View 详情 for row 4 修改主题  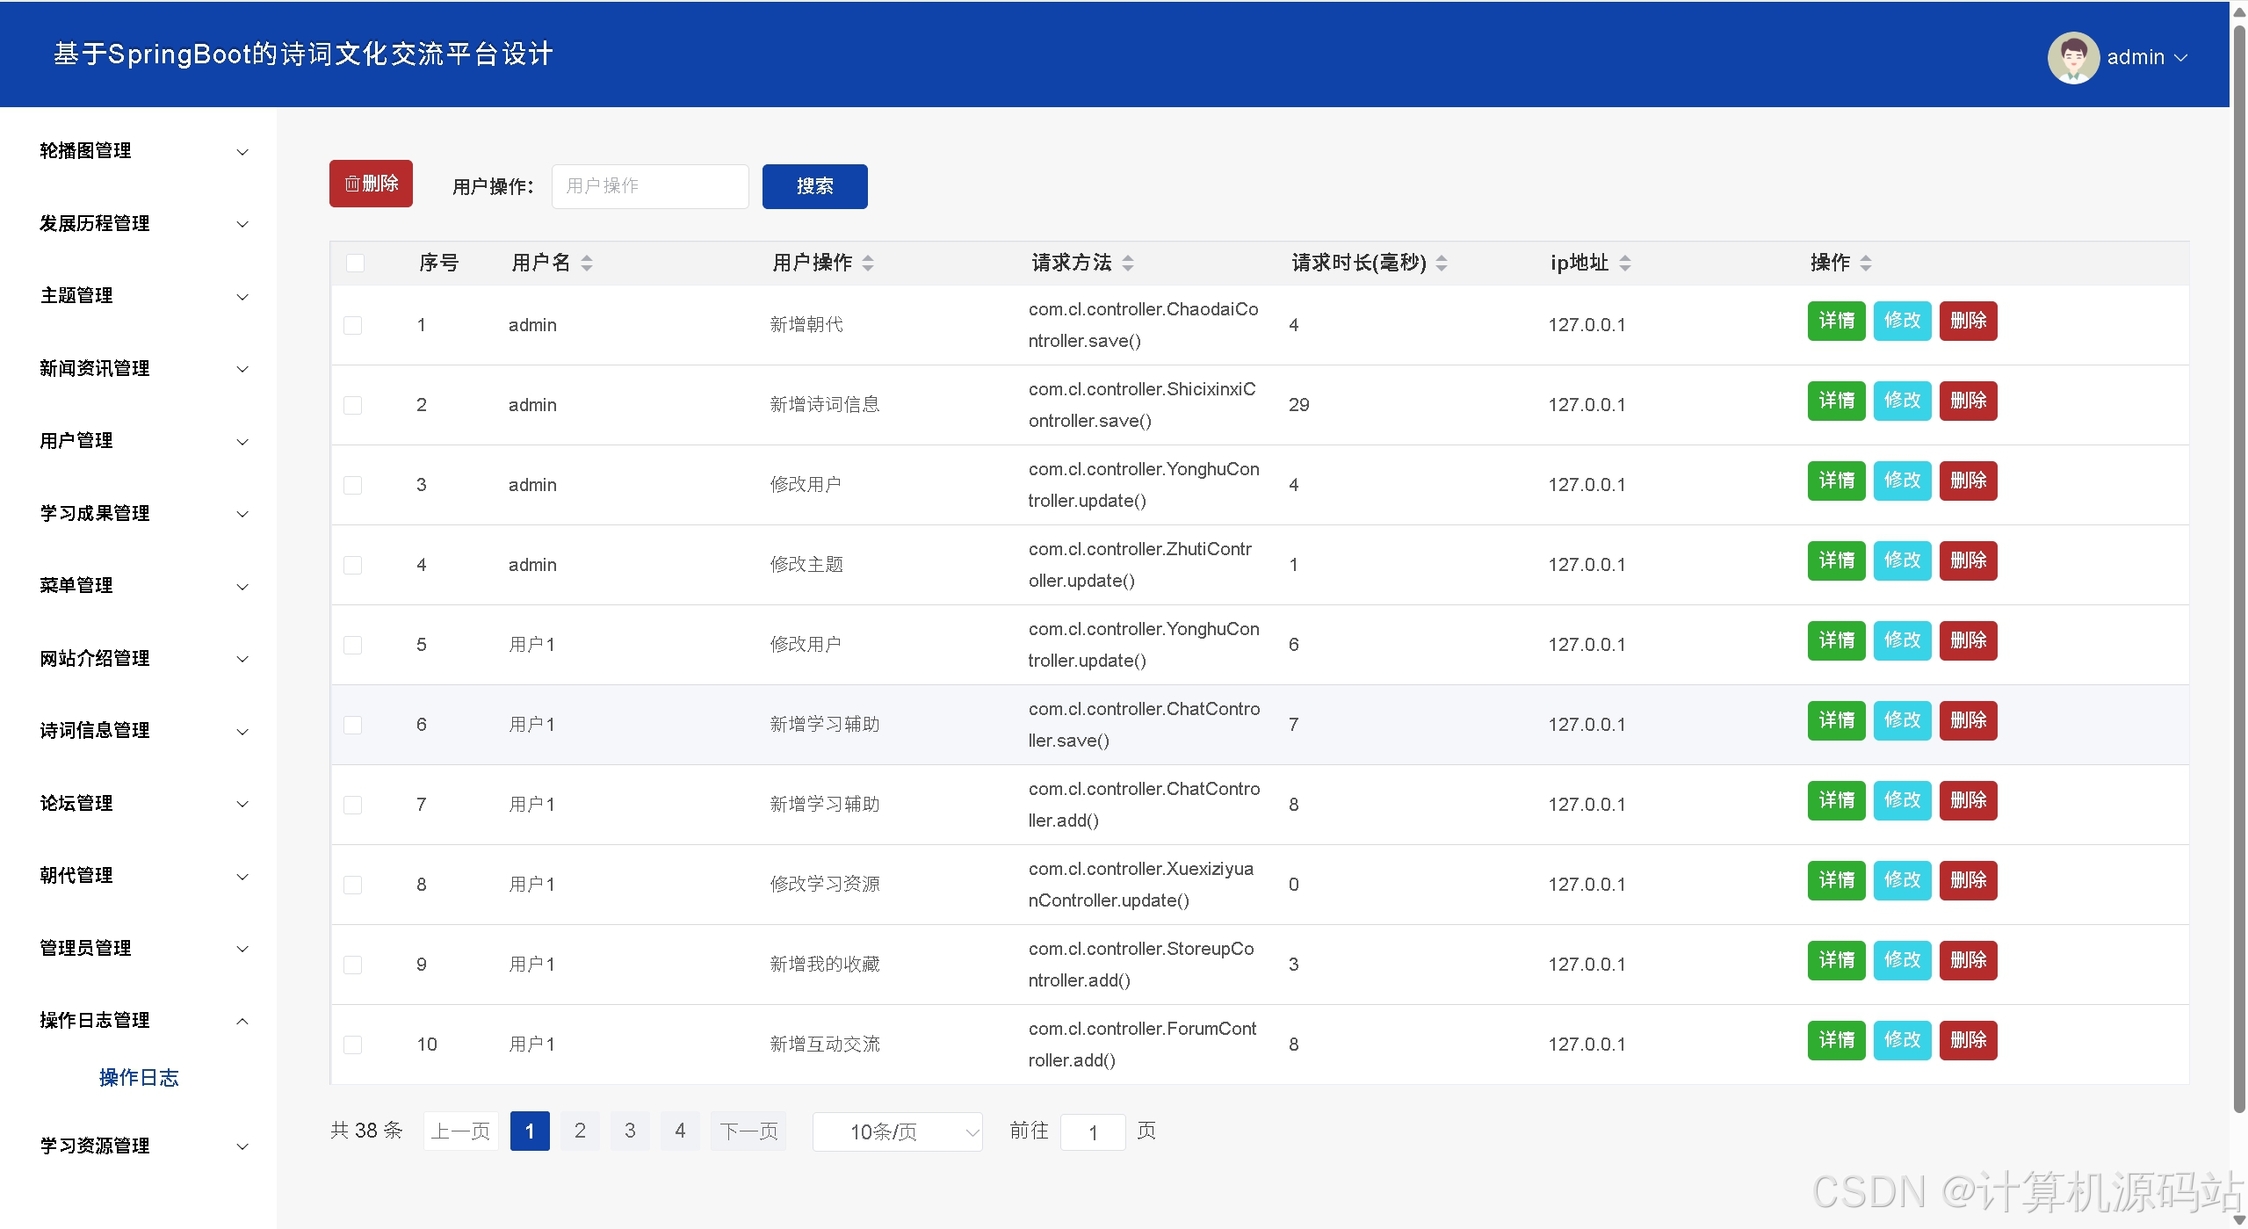1836,560
